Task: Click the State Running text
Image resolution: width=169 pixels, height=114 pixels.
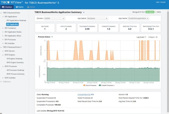Action: coord(43,95)
